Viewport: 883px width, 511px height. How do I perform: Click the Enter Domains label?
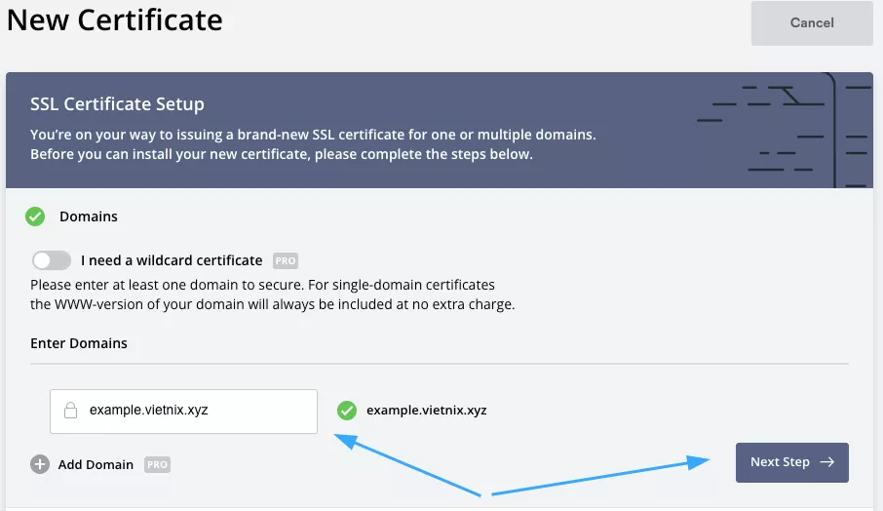(x=79, y=343)
